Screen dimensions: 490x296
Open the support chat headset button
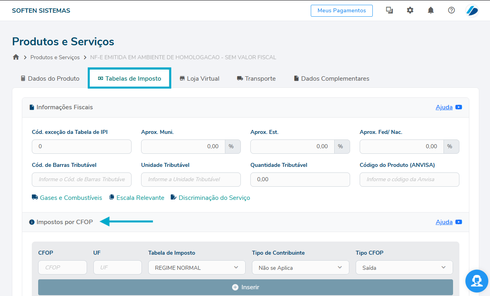pos(477,281)
